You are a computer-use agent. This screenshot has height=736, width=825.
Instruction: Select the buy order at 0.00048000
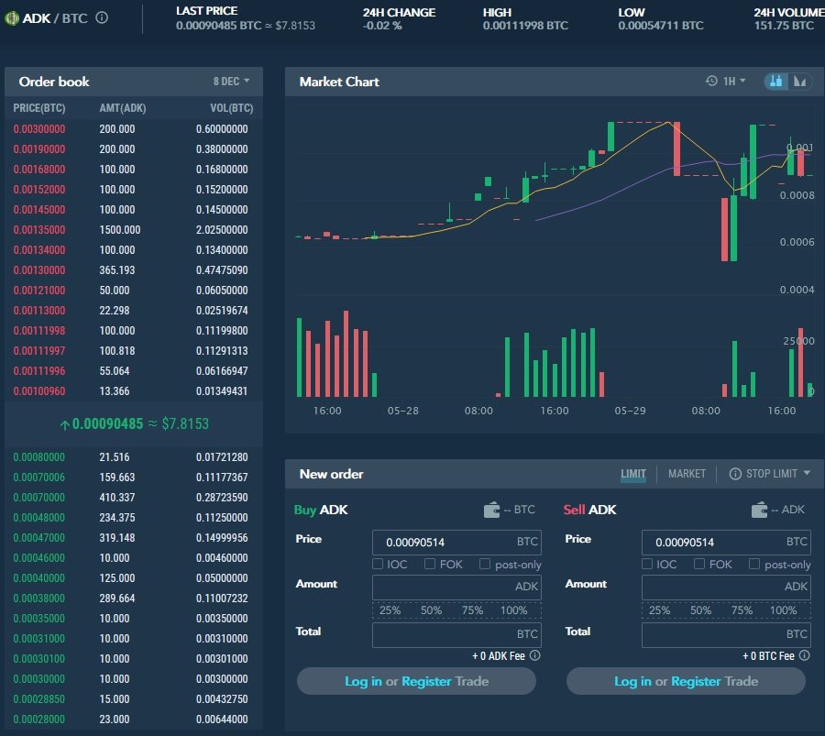click(134, 518)
